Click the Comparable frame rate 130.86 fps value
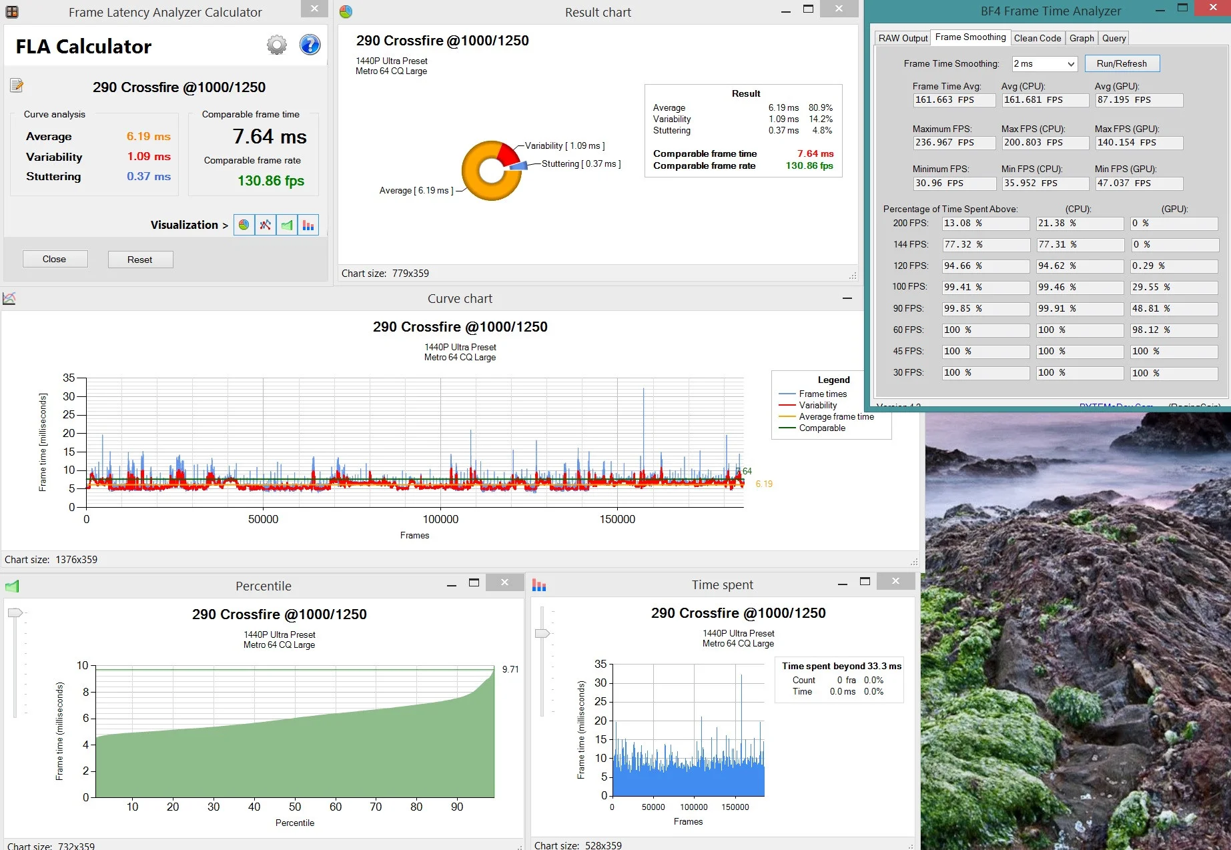Image resolution: width=1231 pixels, height=850 pixels. coord(271,181)
